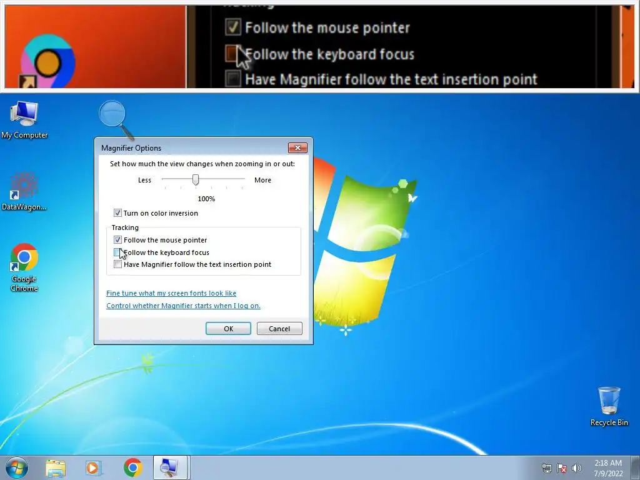Viewport: 640px width, 480px height.
Task: Open Windows Explorer from the taskbar
Action: (x=56, y=467)
